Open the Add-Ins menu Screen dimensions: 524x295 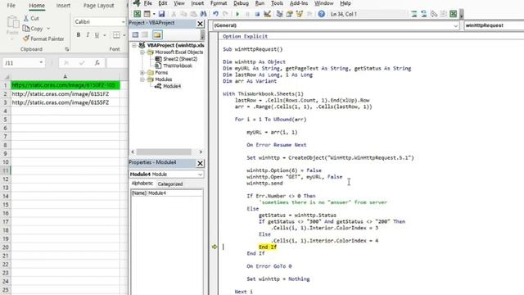pos(299,3)
